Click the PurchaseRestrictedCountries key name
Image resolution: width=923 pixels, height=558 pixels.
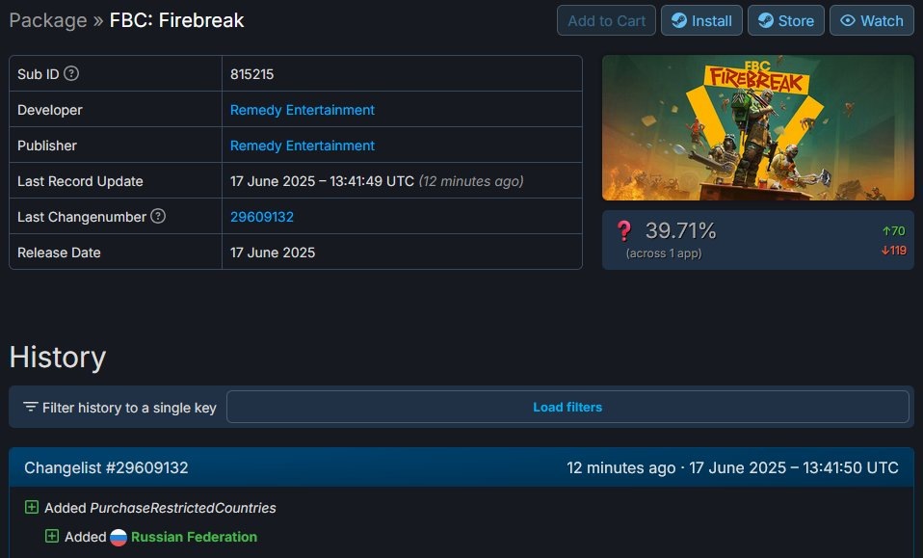[183, 507]
